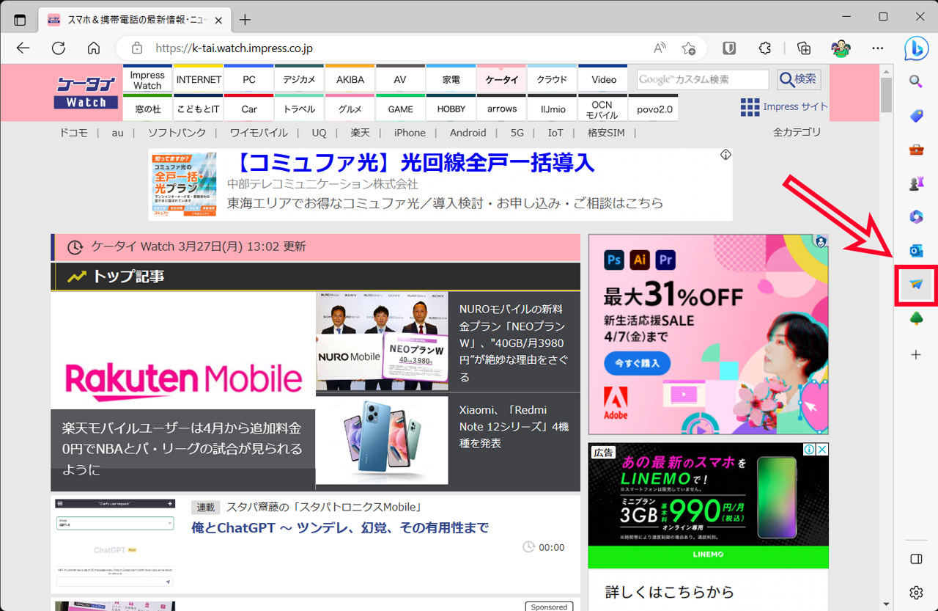
Task: Click the Google custom search field
Action: (x=701, y=79)
